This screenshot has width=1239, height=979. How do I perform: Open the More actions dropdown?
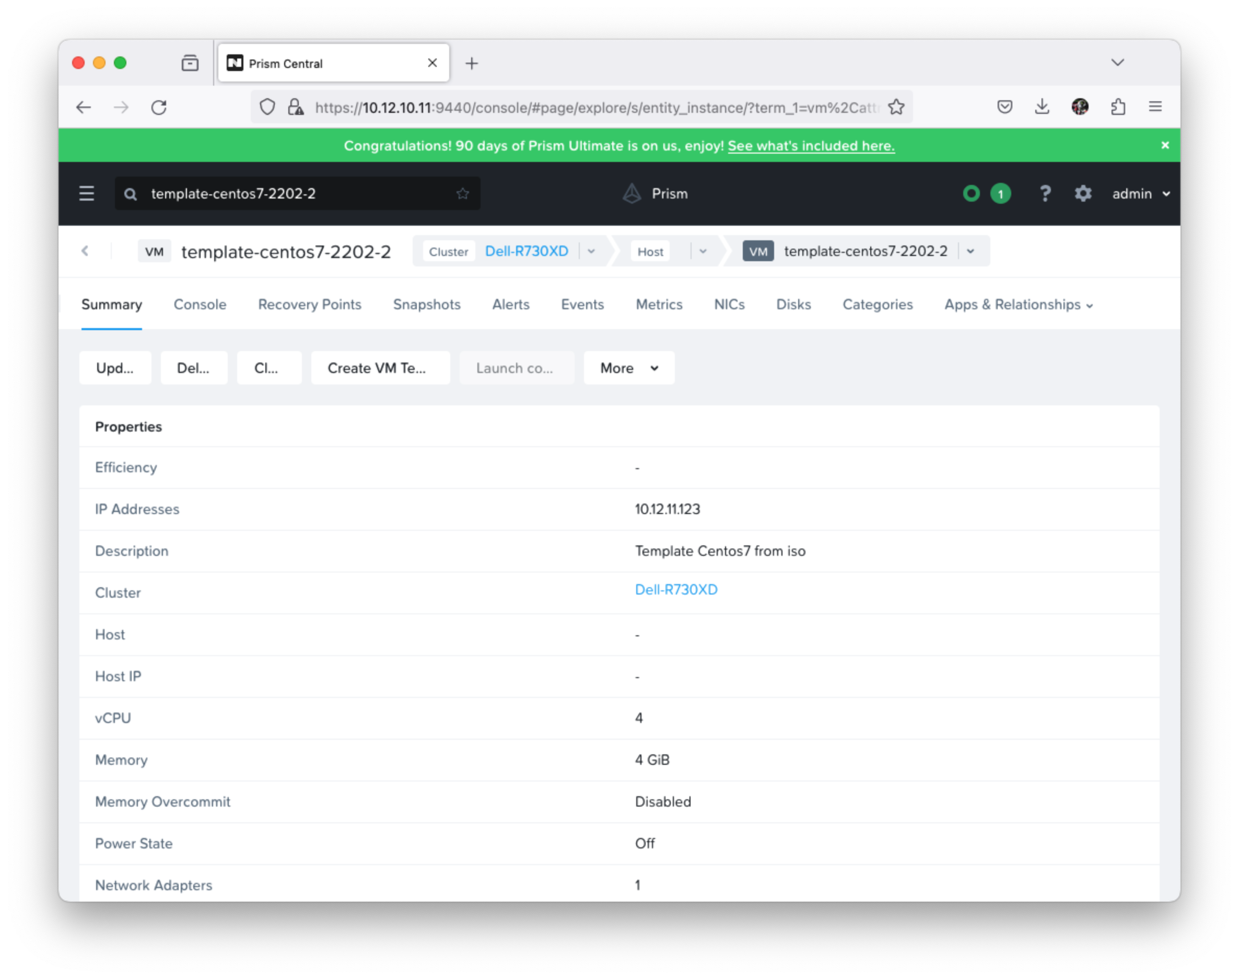[629, 368]
